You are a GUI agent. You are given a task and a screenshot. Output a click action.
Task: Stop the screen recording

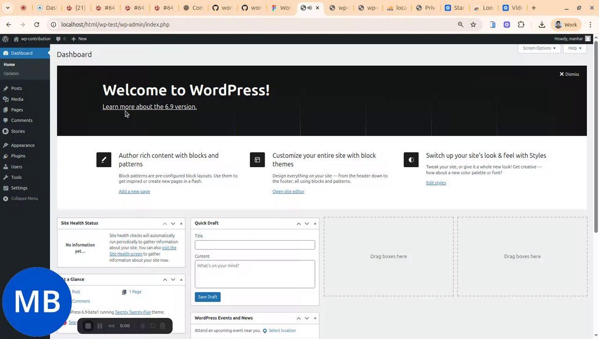(x=88, y=326)
